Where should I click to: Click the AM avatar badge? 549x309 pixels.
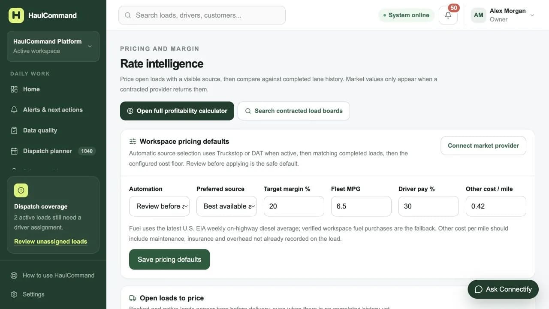[479, 15]
